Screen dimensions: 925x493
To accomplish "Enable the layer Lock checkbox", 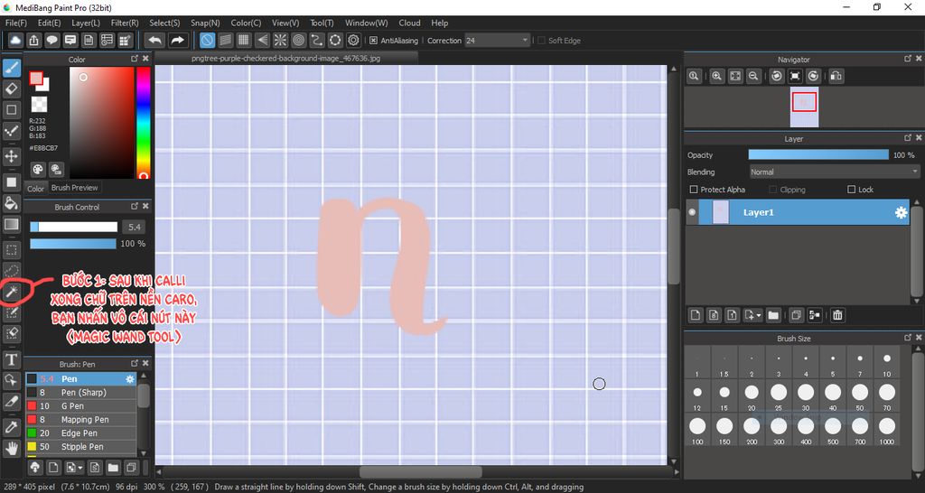I will (851, 190).
